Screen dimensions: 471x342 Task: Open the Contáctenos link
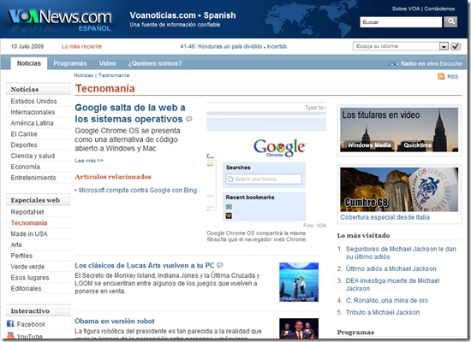[439, 9]
